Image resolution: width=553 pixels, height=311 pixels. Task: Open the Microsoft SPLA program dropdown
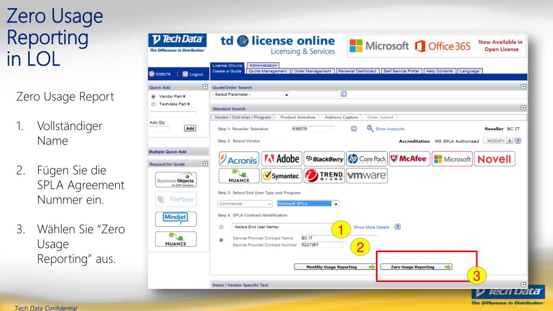[x=308, y=204]
